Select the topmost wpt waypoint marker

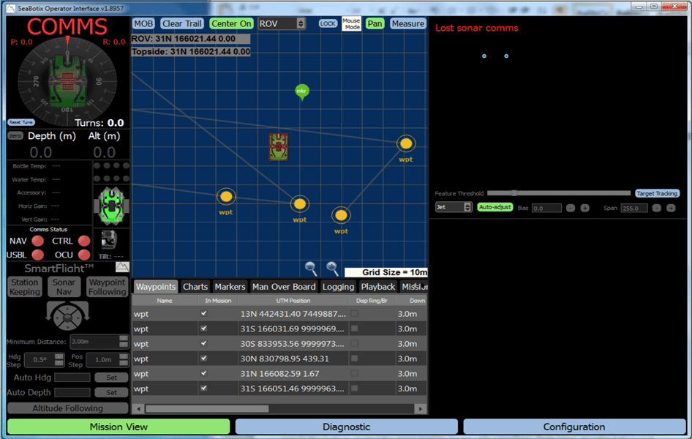point(406,143)
